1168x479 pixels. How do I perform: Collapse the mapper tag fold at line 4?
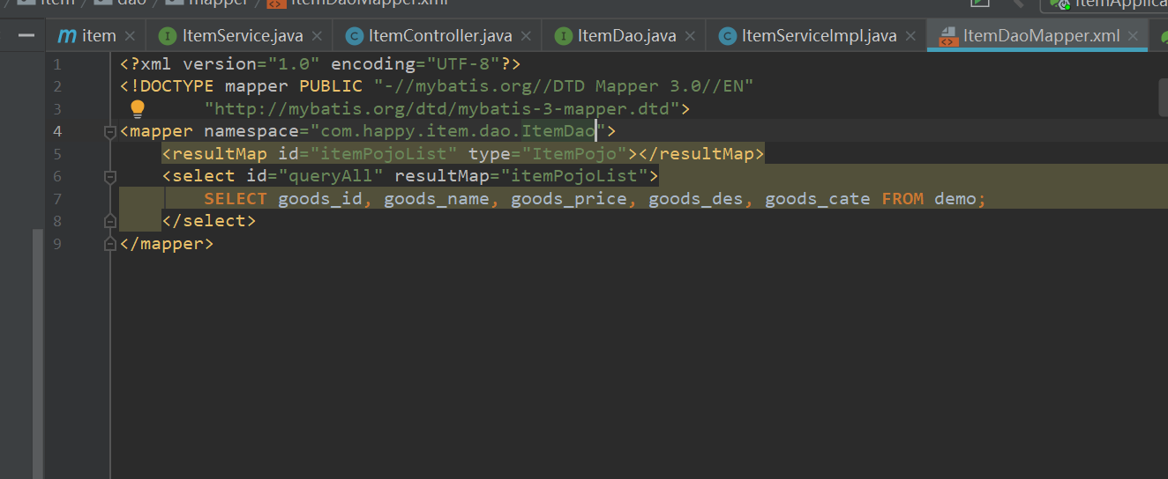[x=110, y=132]
